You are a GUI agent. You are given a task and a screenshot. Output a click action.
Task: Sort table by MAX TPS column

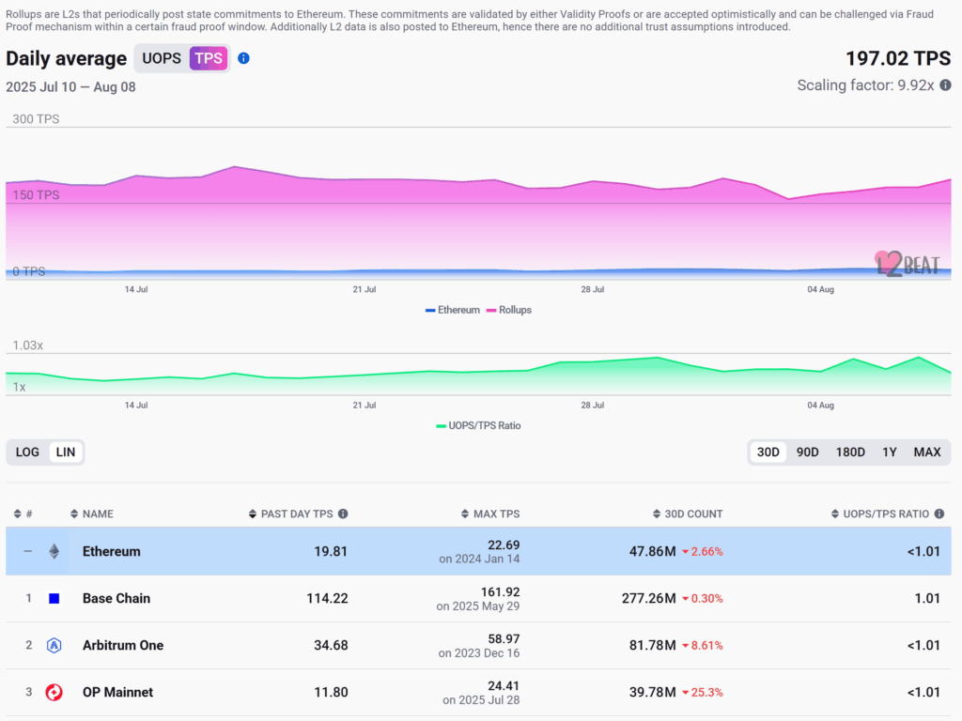(x=490, y=514)
